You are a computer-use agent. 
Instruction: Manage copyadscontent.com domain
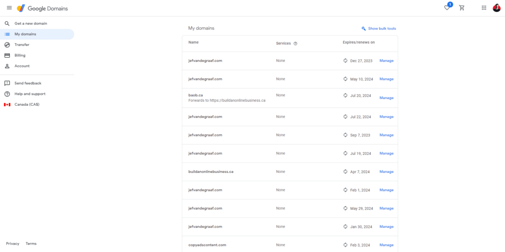click(x=387, y=245)
